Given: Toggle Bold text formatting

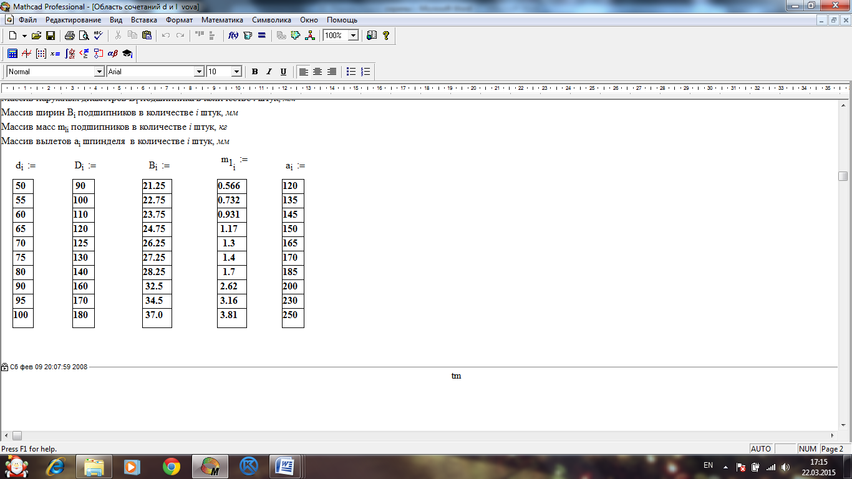Looking at the screenshot, I should point(254,72).
